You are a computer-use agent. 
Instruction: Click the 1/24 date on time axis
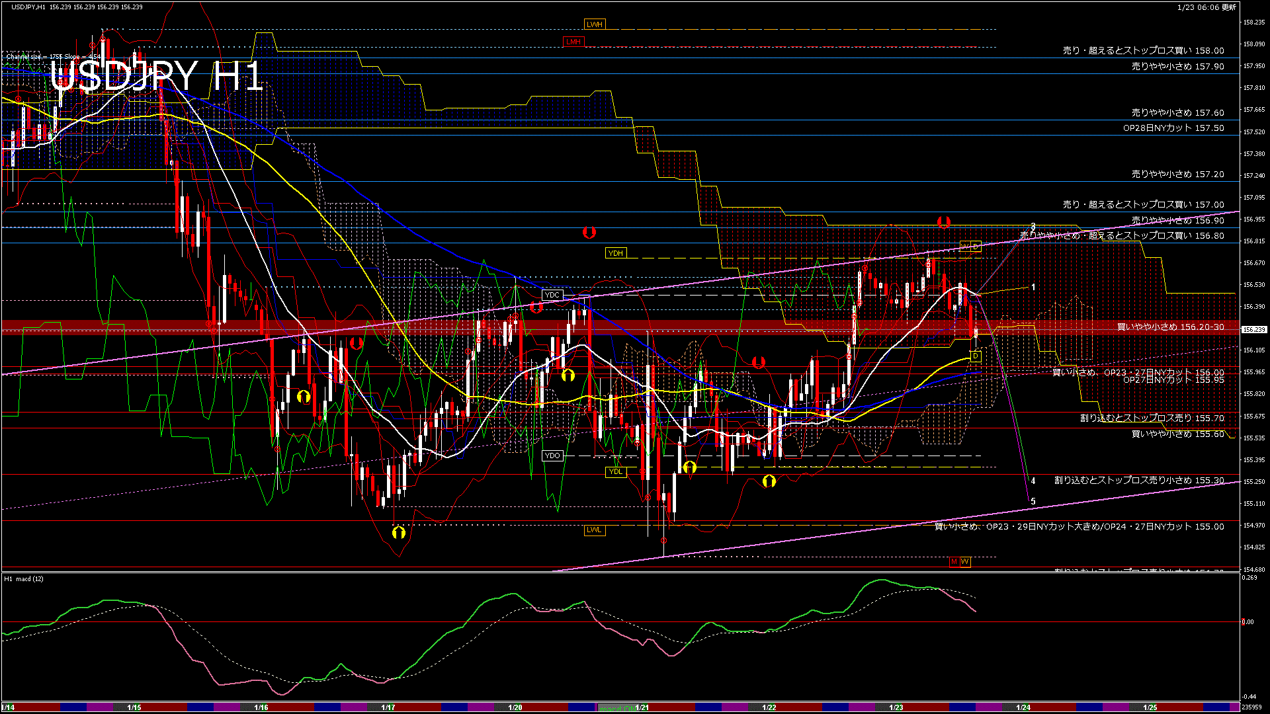[x=1023, y=707]
